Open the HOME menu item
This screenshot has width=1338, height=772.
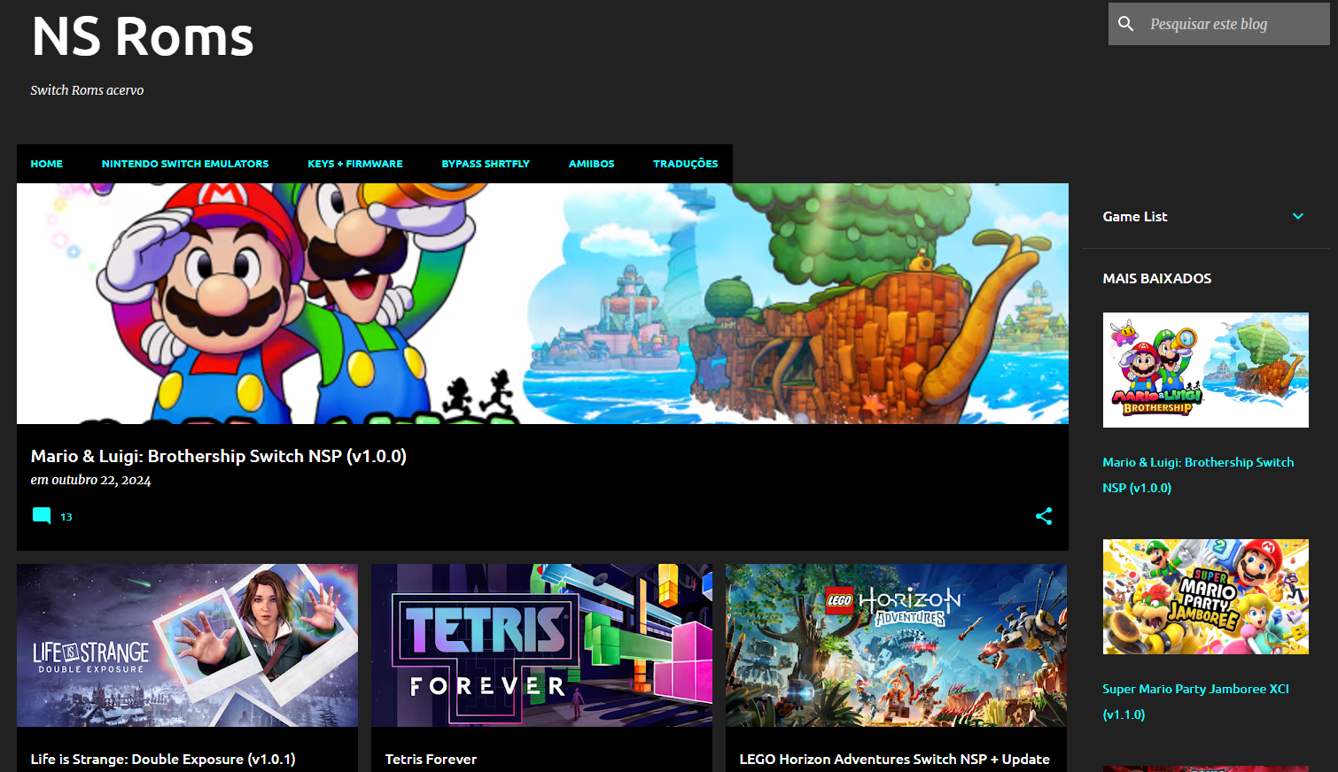click(47, 164)
